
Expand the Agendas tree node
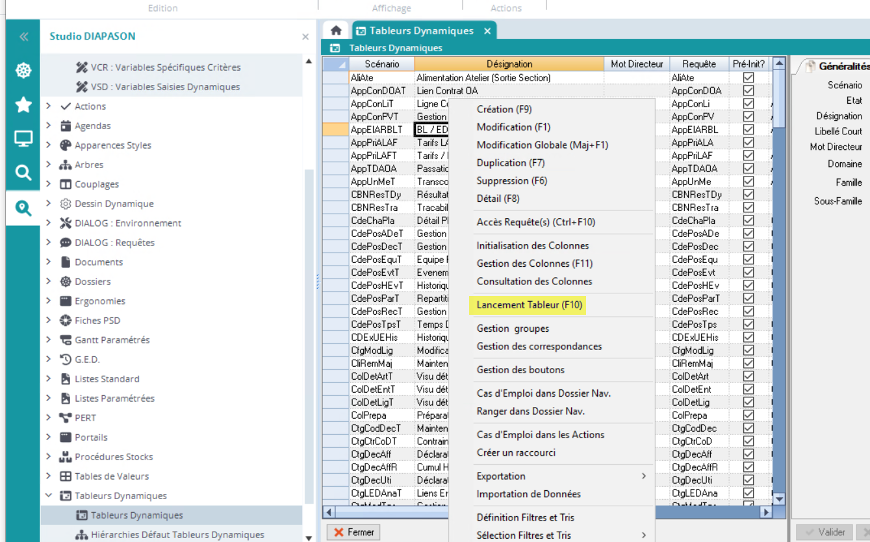pos(49,126)
